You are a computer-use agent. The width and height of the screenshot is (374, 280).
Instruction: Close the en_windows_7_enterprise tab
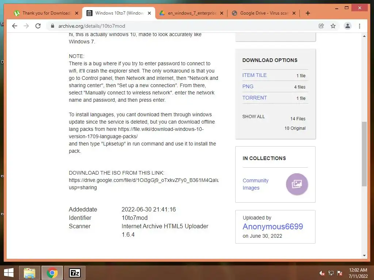click(222, 13)
